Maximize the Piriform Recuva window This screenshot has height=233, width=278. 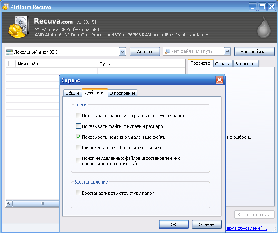[262, 7]
